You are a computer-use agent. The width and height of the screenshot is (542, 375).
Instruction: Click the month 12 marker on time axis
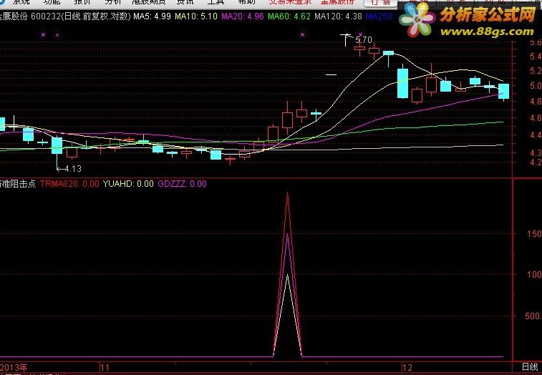[x=407, y=367]
